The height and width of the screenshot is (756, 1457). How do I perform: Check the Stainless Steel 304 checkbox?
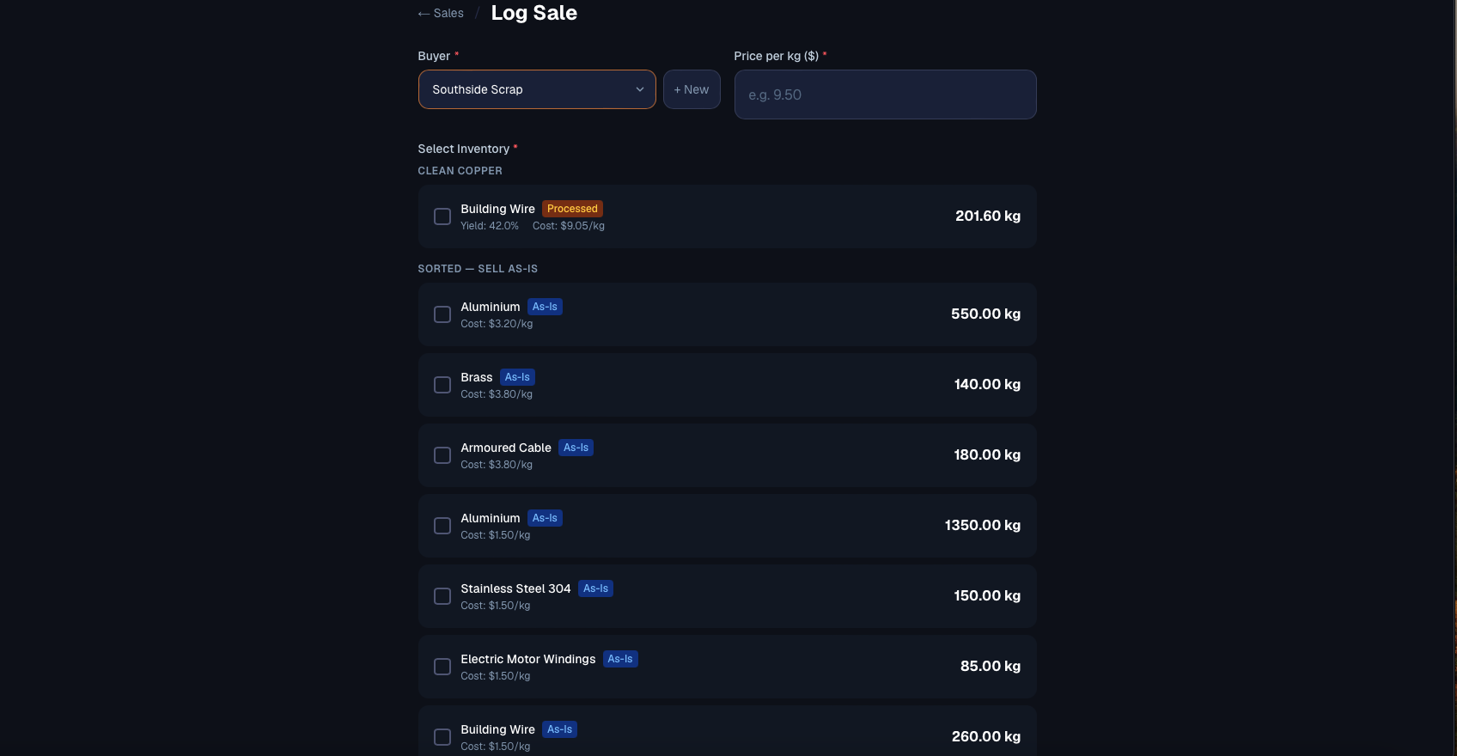point(442,596)
